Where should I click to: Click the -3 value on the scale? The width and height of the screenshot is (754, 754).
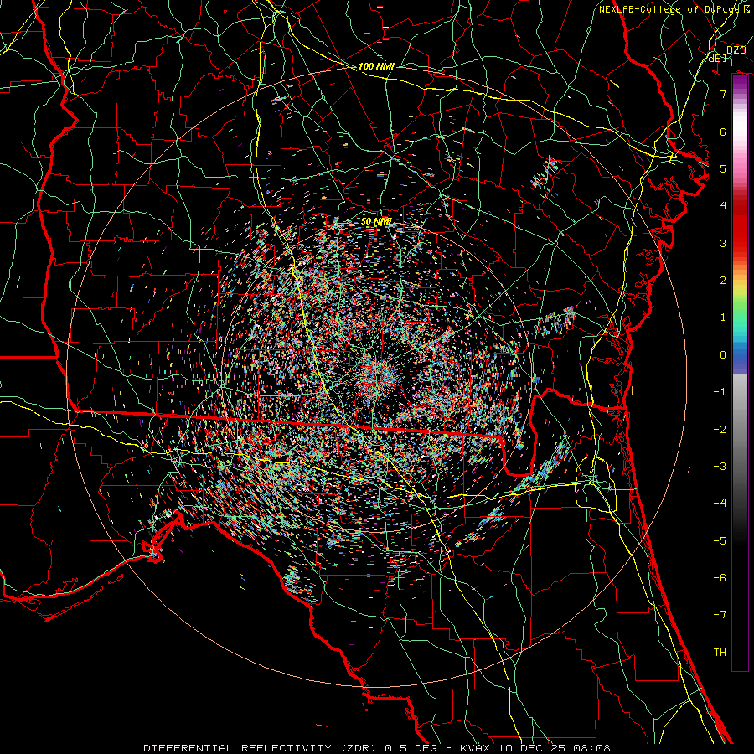(x=720, y=466)
